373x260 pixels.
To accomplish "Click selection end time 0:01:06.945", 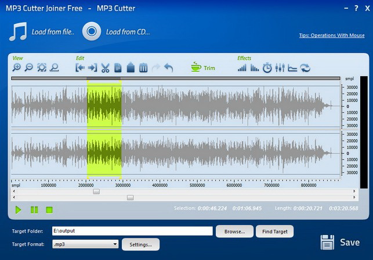I will click(247, 208).
